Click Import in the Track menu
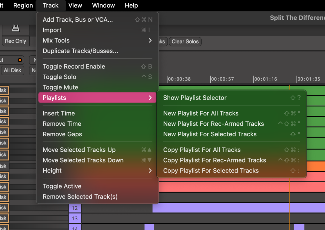Viewport: 325px width, 230px height. click(x=52, y=30)
